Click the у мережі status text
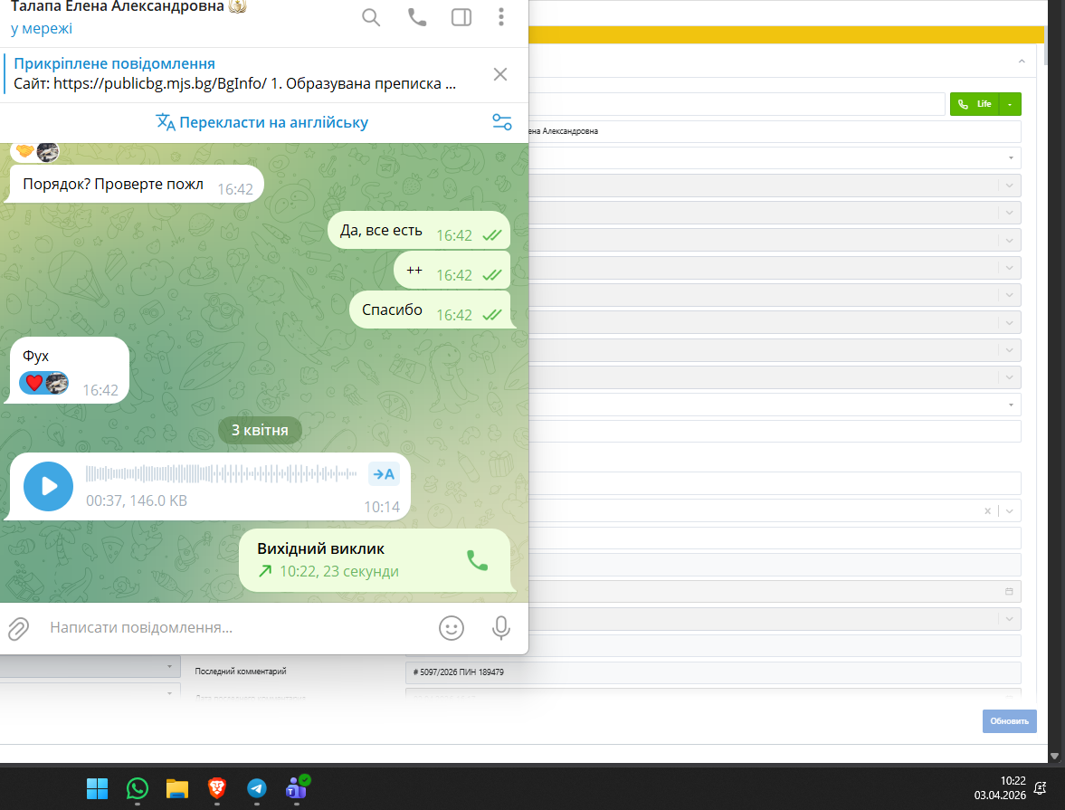This screenshot has width=1065, height=810. click(x=42, y=29)
